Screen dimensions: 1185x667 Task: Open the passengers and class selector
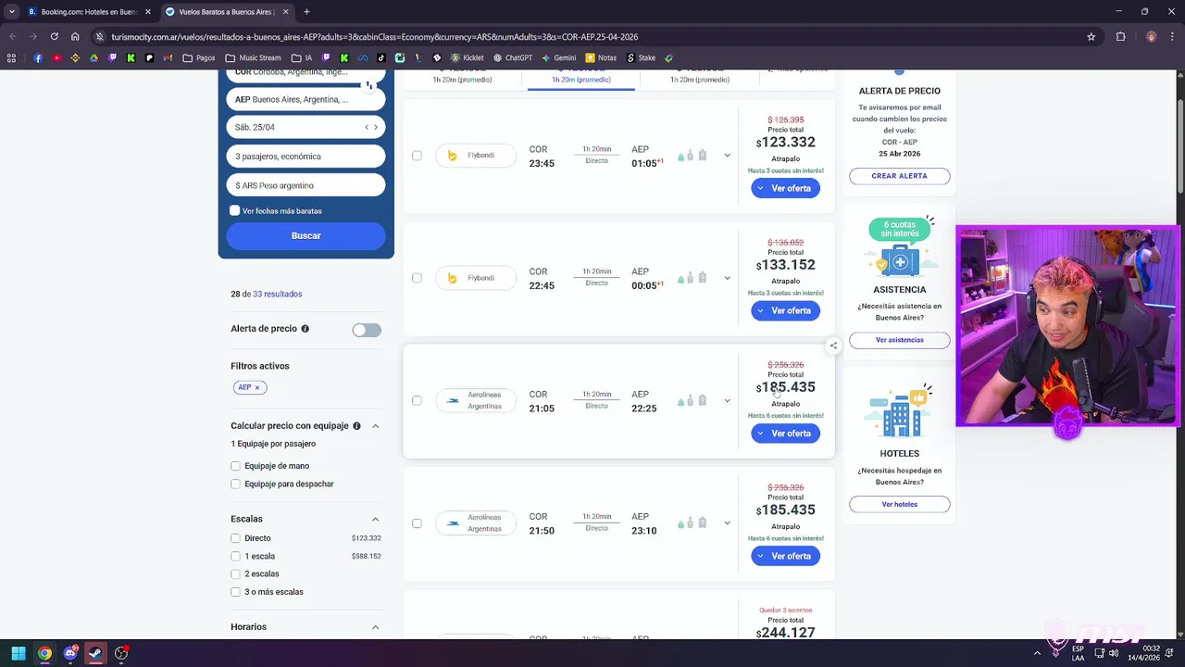click(306, 157)
